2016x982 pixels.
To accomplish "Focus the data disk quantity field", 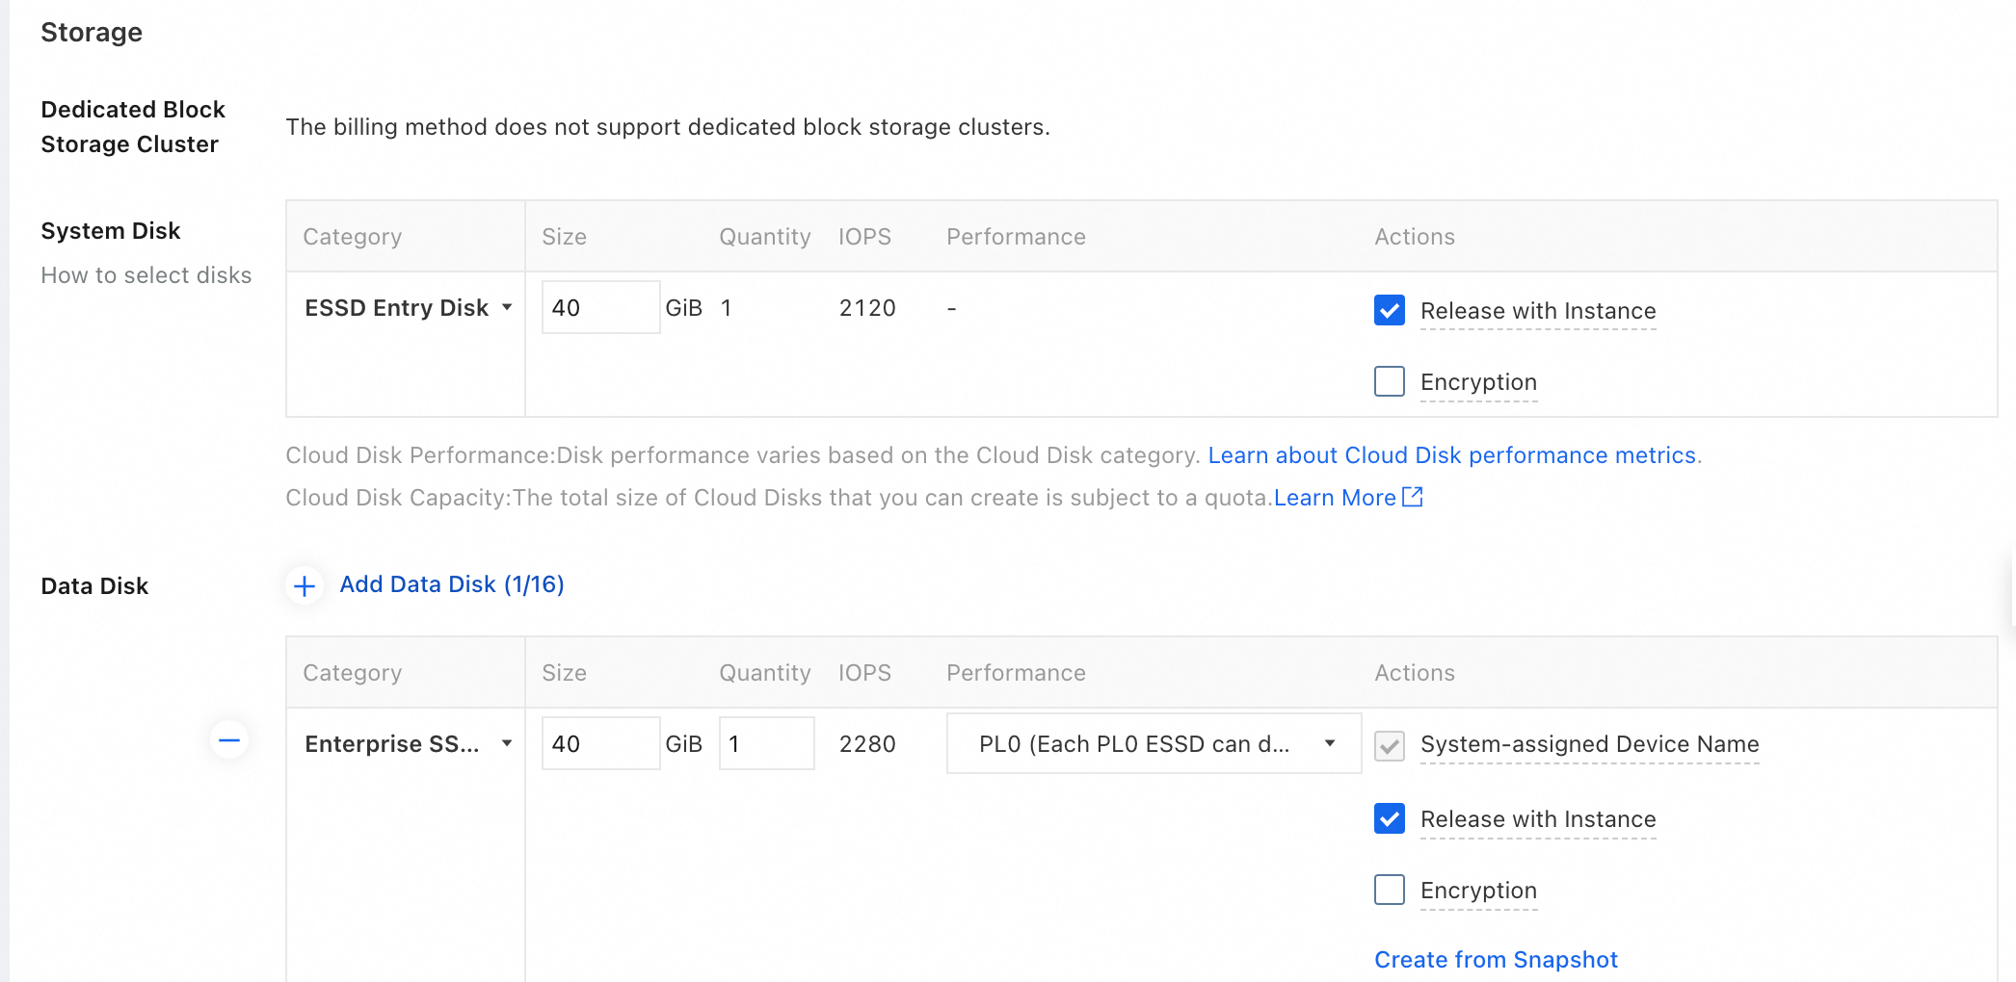I will pos(766,743).
